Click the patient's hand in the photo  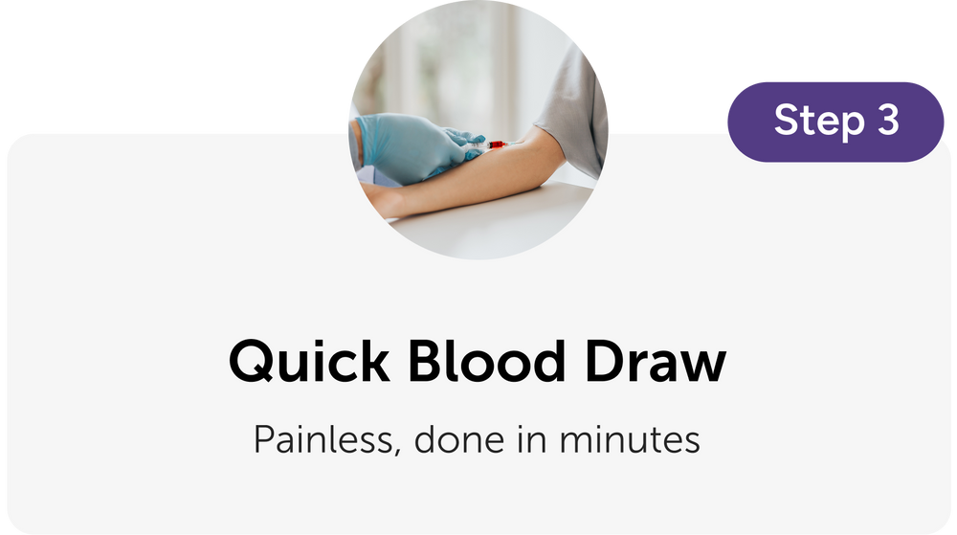[382, 201]
